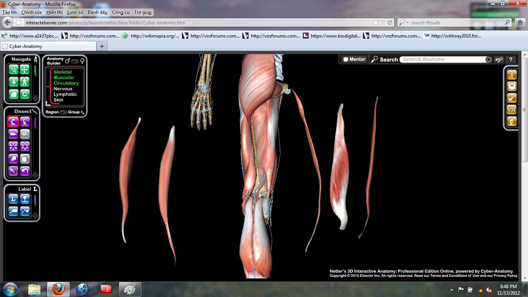Click the purple explode-outward dissect icon
The height and width of the screenshot is (297, 528).
click(14, 146)
